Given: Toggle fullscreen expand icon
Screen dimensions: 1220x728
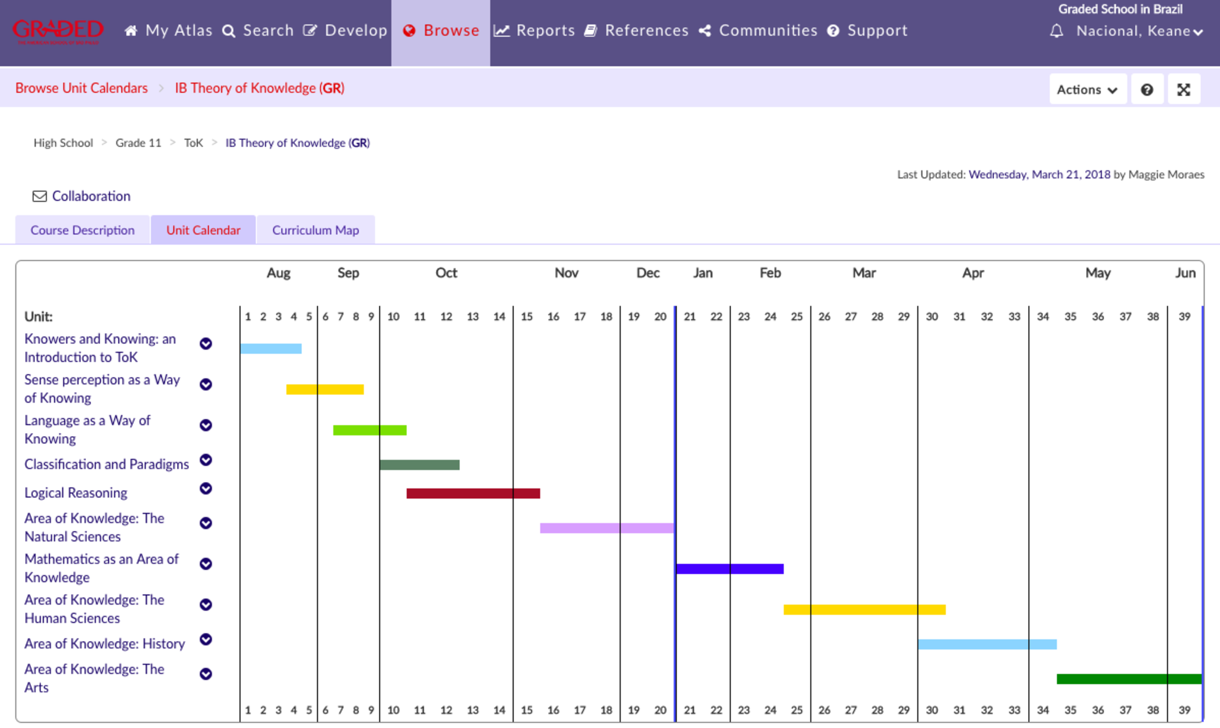Looking at the screenshot, I should coord(1184,89).
